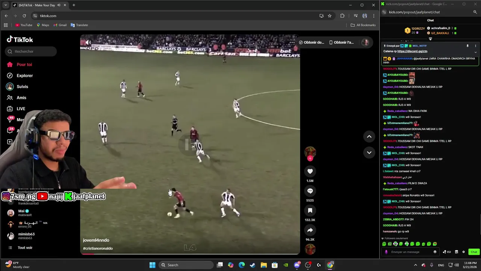Click the taskbar Search box
This screenshot has width=481, height=271.
coord(185,265)
